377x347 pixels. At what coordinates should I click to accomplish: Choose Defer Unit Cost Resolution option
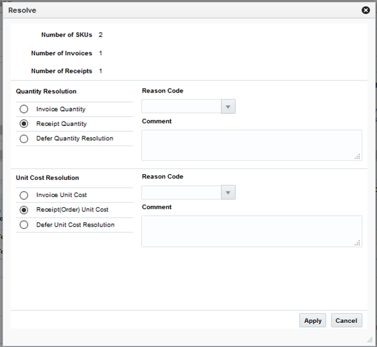(x=24, y=225)
